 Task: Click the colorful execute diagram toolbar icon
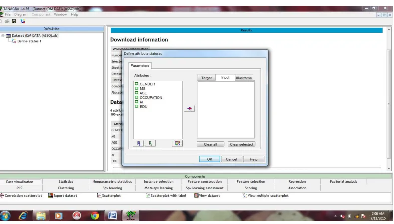(23, 21)
